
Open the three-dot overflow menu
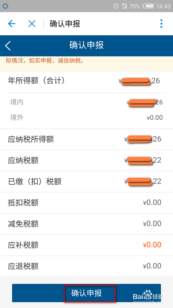(161, 24)
